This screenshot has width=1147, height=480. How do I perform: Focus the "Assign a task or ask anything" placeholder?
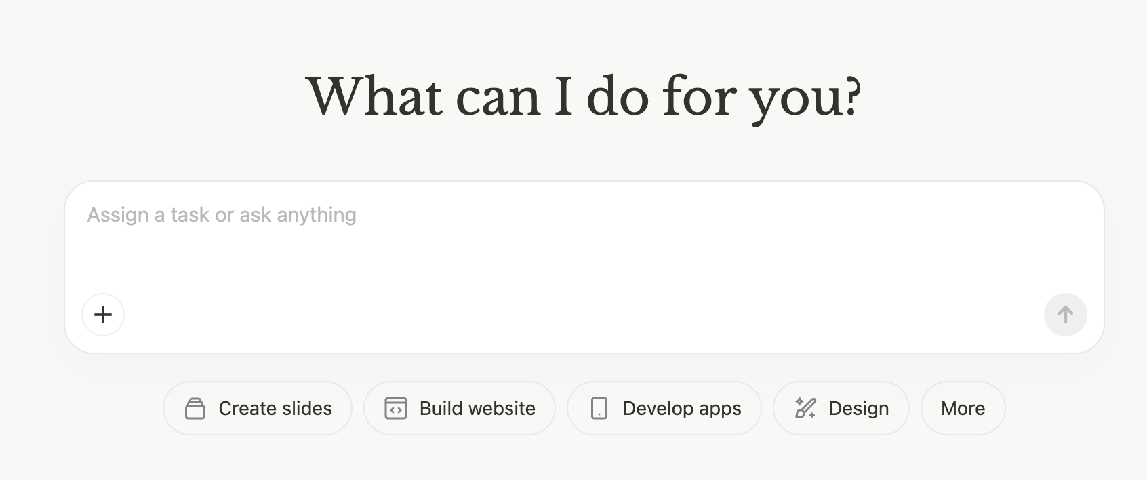[x=222, y=215]
